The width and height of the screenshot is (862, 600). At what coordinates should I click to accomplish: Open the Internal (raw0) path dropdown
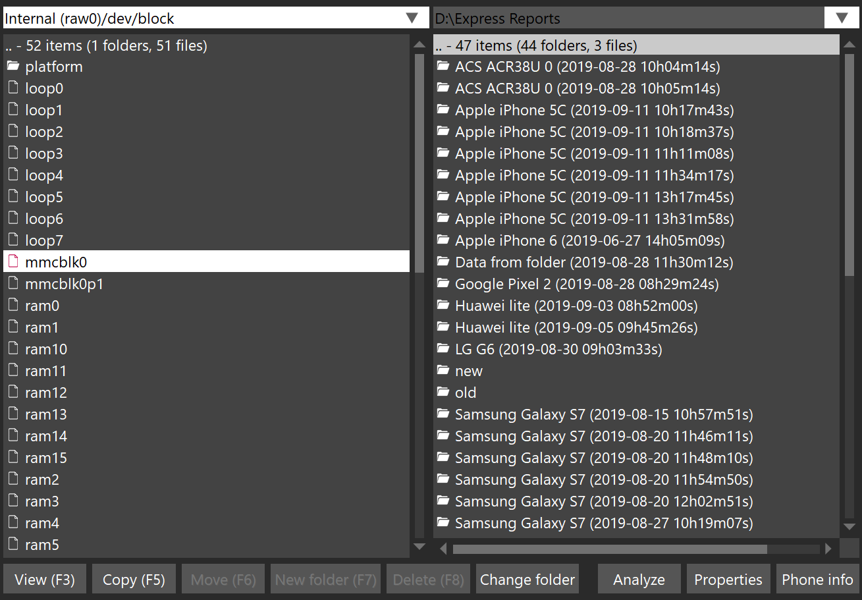[x=412, y=18]
